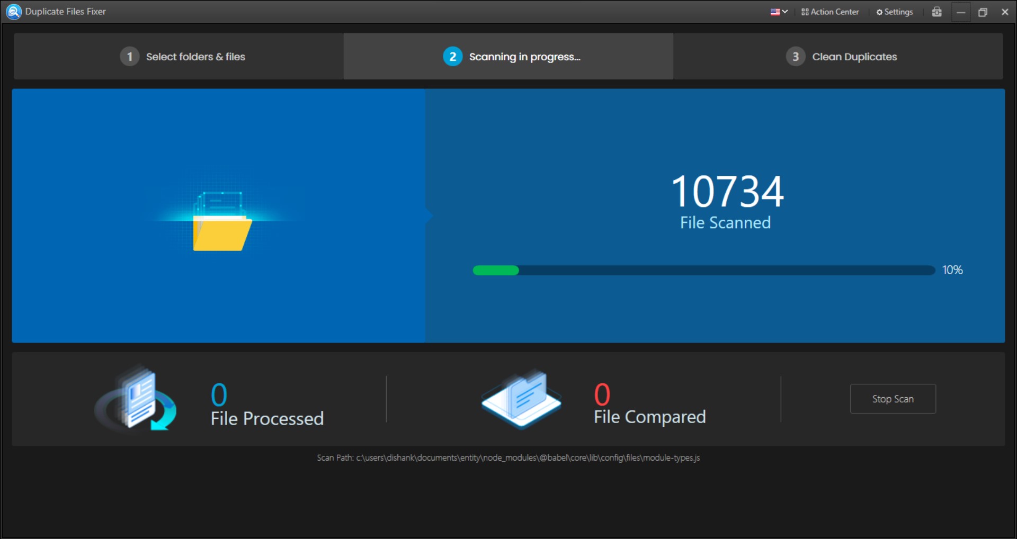Screen dimensions: 1017x539
Task: Click the step 1 circle marker
Action: click(129, 56)
